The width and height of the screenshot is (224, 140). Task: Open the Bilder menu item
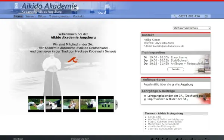42,16
